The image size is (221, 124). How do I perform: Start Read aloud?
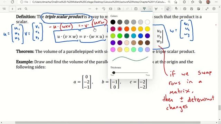click(x=127, y=9)
